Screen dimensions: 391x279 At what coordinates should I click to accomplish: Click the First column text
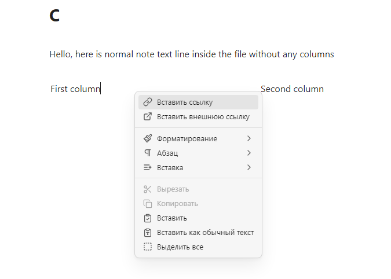click(75, 89)
